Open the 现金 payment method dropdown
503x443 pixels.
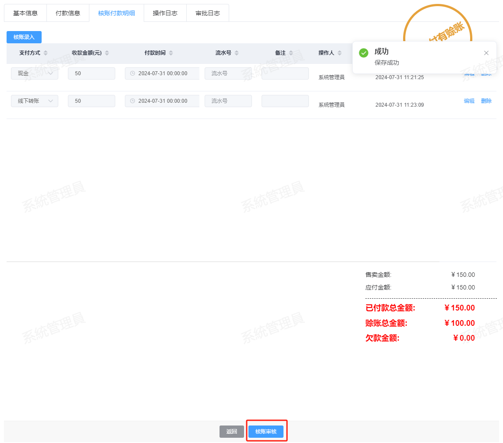35,73
